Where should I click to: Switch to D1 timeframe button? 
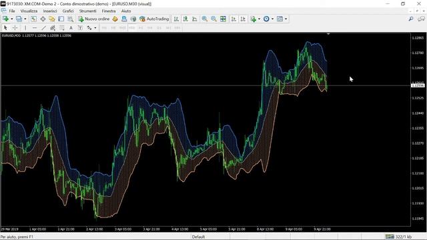point(159,28)
